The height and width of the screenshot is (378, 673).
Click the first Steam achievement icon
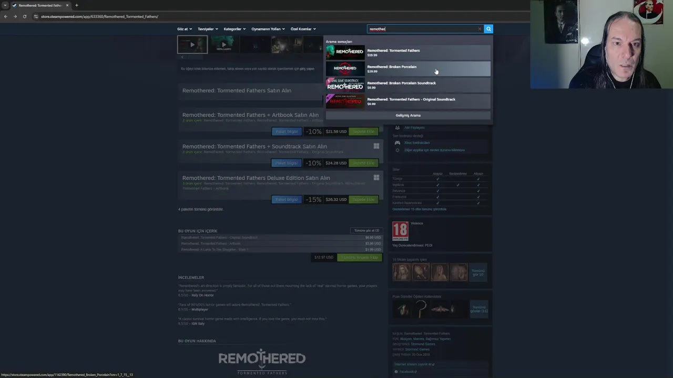(x=402, y=272)
